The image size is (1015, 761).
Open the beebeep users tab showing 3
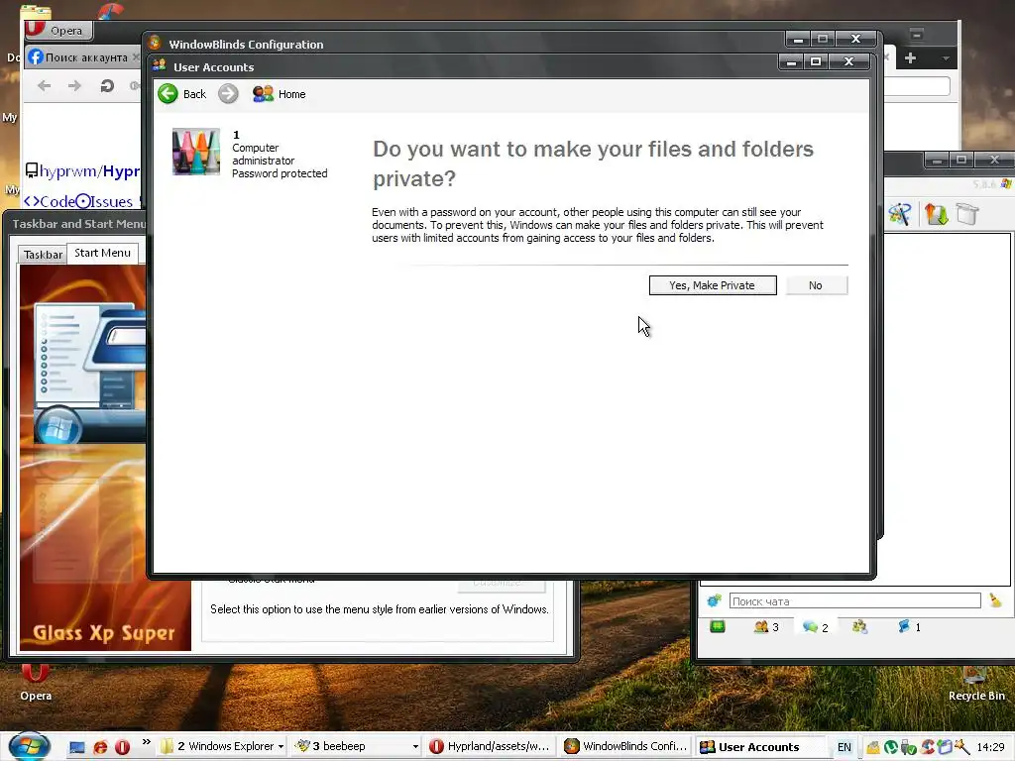coord(766,626)
